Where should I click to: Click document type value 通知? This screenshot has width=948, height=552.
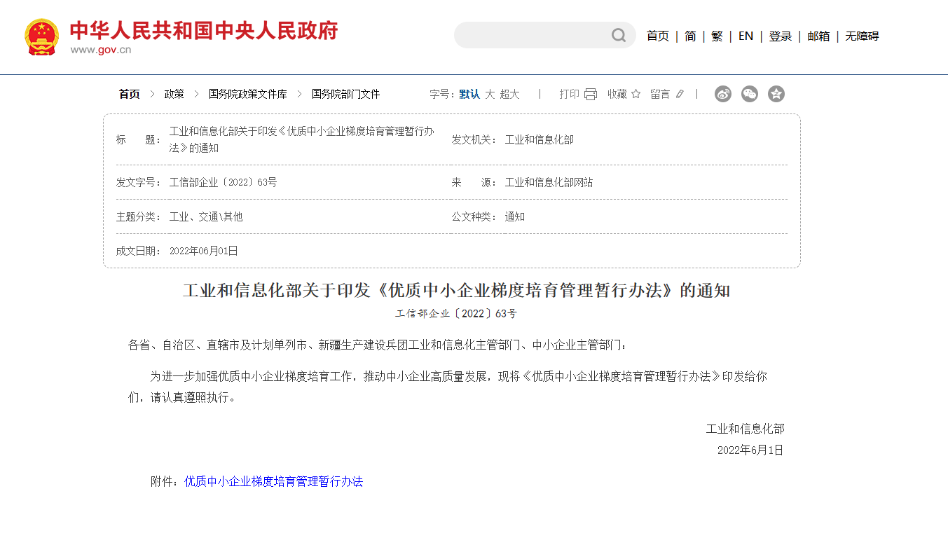click(515, 216)
